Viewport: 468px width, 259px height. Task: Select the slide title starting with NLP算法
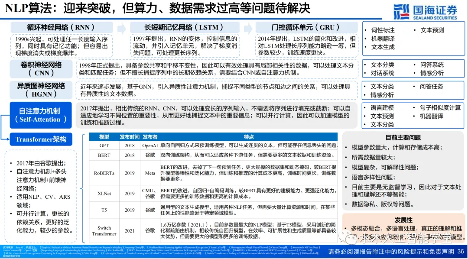[158, 8]
